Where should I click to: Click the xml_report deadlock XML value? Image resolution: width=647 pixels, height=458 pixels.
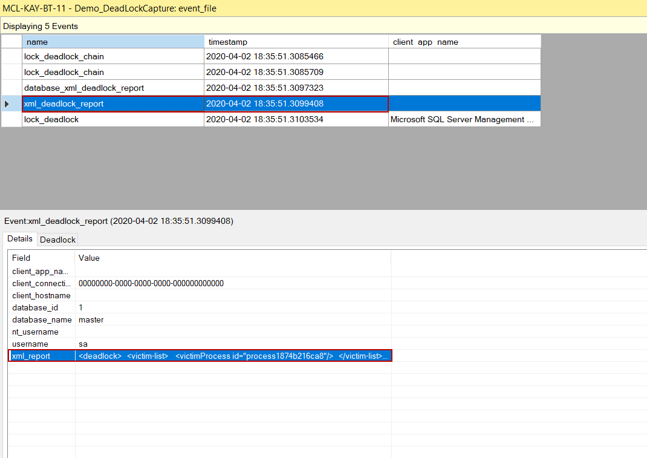point(233,356)
